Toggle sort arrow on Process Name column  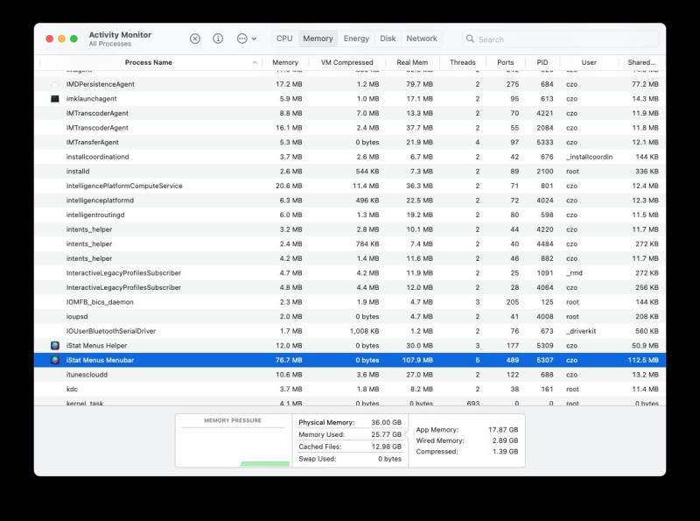(255, 62)
